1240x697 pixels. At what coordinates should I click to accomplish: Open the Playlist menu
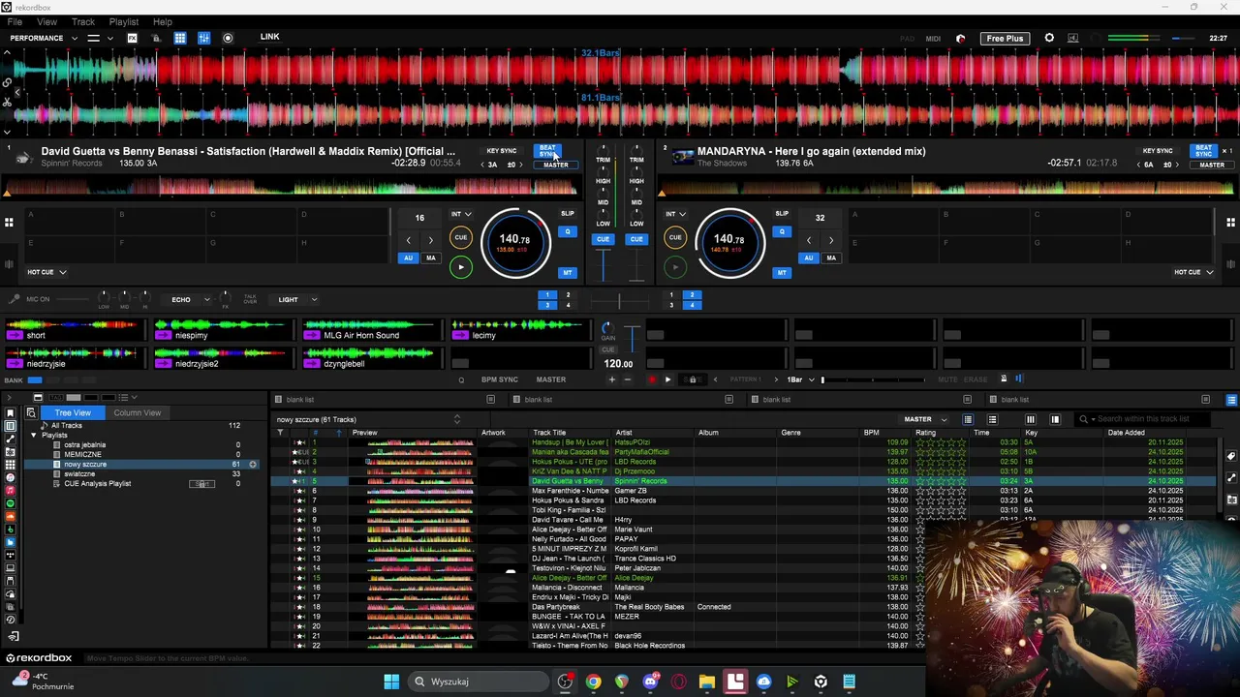pyautogui.click(x=123, y=21)
